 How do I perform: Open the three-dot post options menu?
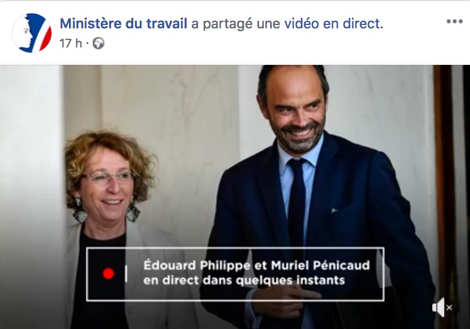(455, 21)
